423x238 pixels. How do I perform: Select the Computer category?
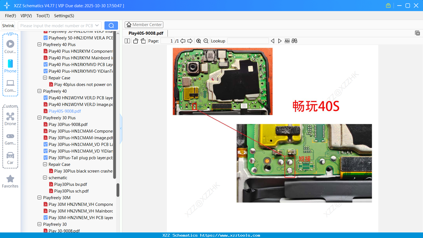pyautogui.click(x=10, y=86)
